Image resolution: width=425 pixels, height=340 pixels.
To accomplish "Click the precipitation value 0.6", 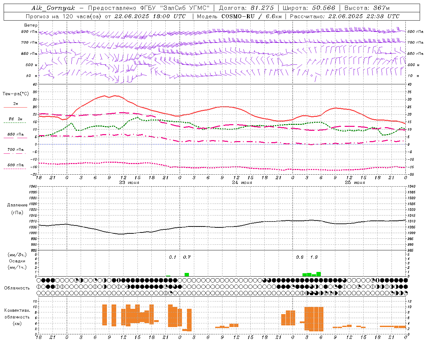I will point(300,257).
